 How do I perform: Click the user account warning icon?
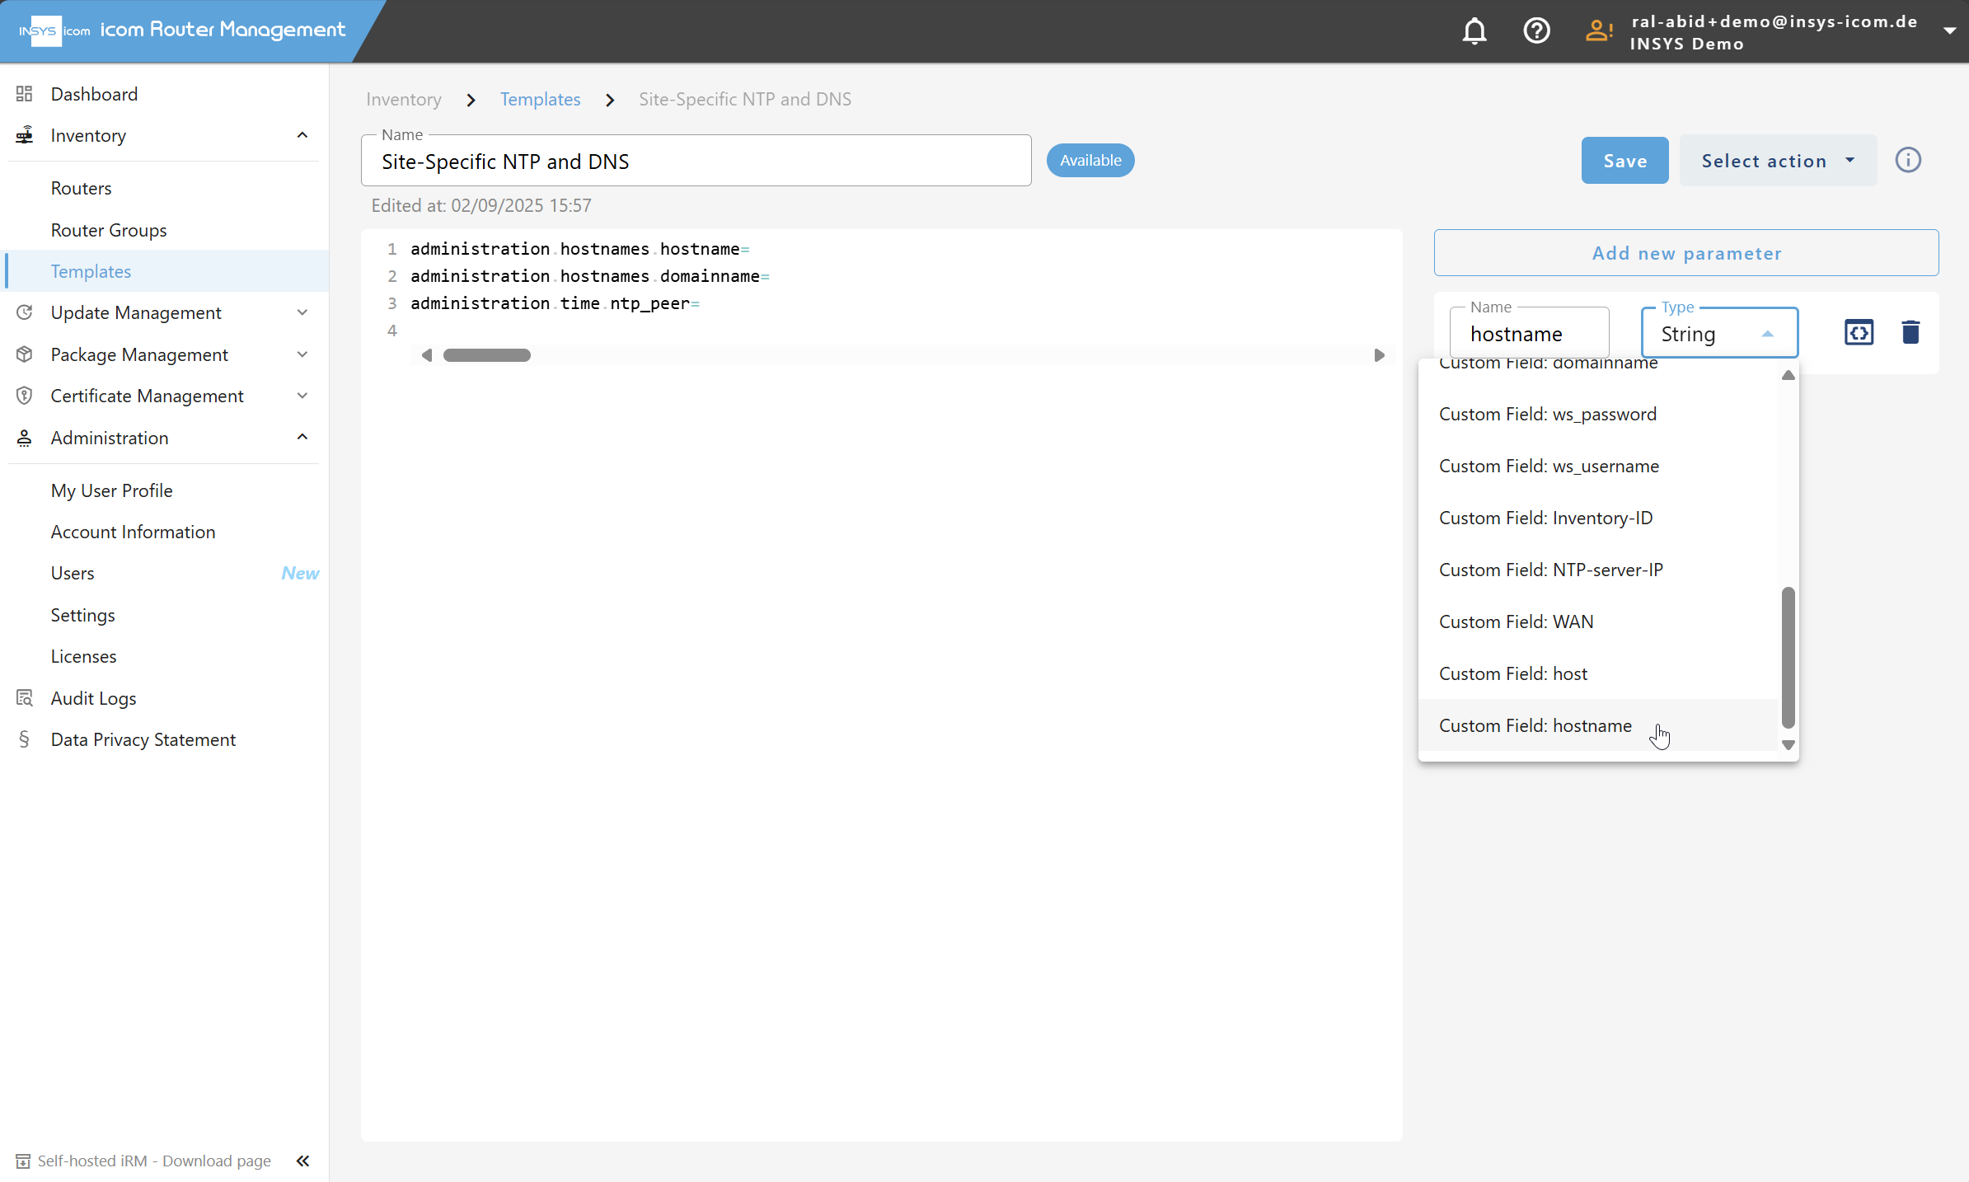[x=1599, y=31]
